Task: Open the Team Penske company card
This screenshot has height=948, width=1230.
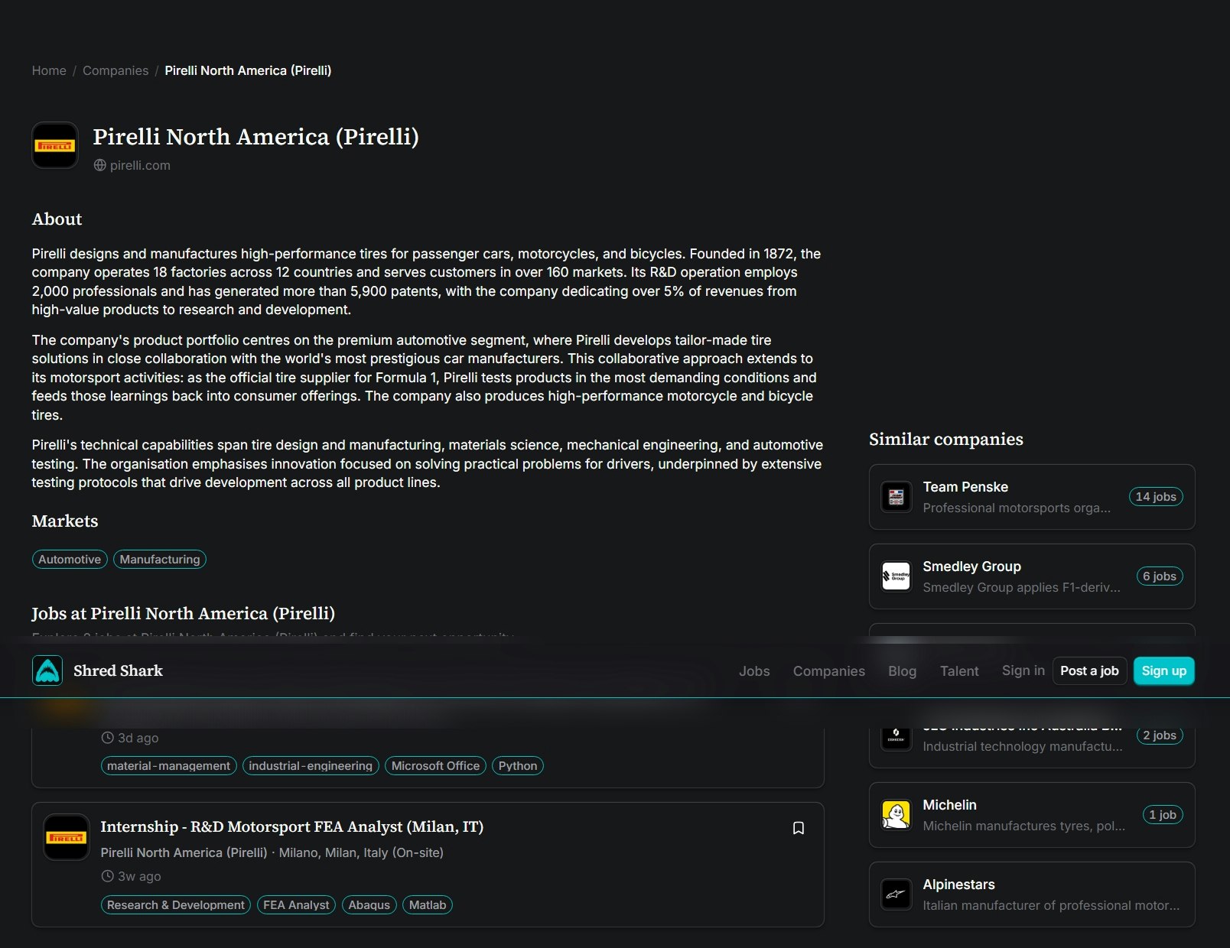Action: [x=1032, y=497]
